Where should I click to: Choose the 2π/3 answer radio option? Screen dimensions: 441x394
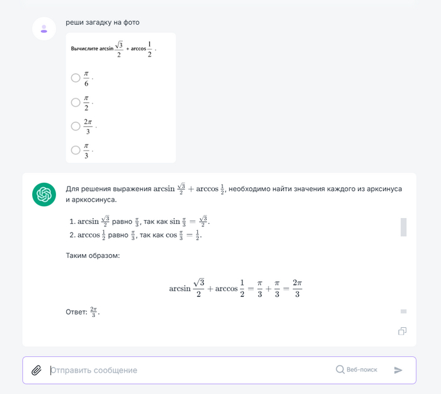point(76,126)
